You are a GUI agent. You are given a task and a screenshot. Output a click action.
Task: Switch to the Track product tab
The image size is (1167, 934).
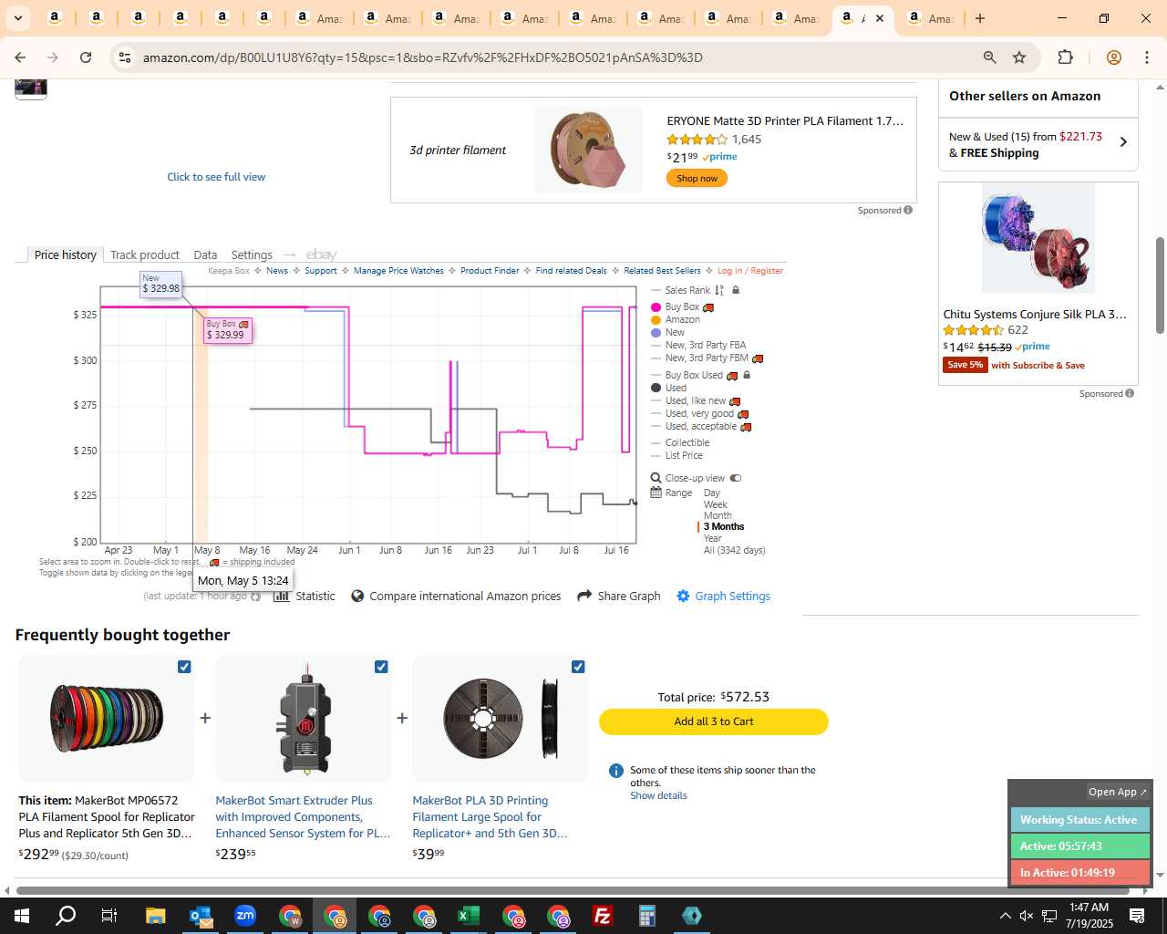(145, 254)
